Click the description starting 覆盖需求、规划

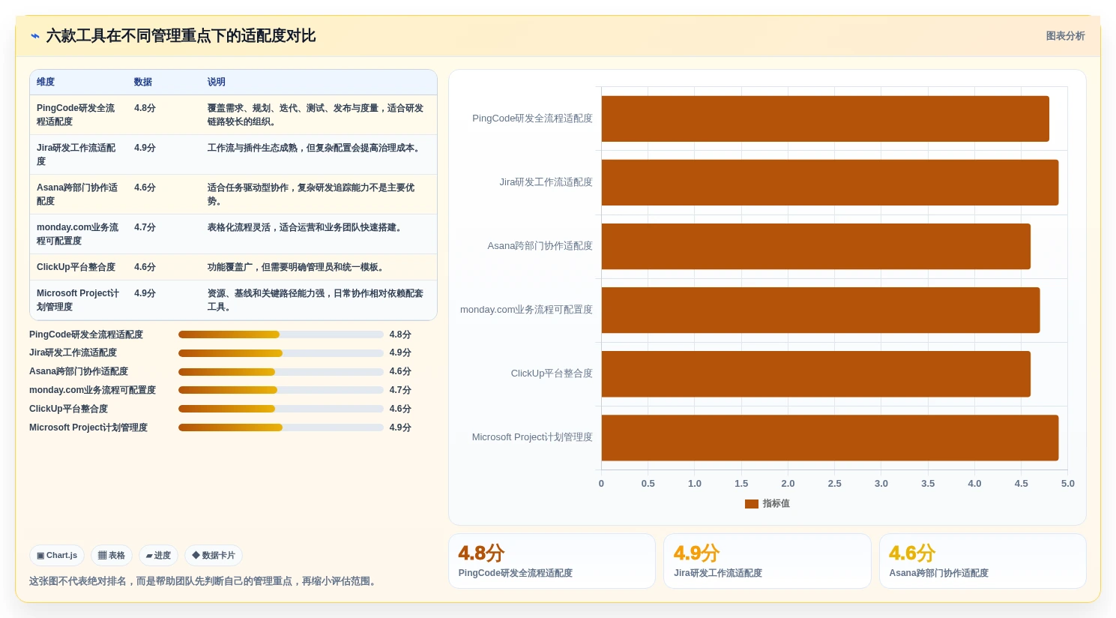tap(316, 115)
